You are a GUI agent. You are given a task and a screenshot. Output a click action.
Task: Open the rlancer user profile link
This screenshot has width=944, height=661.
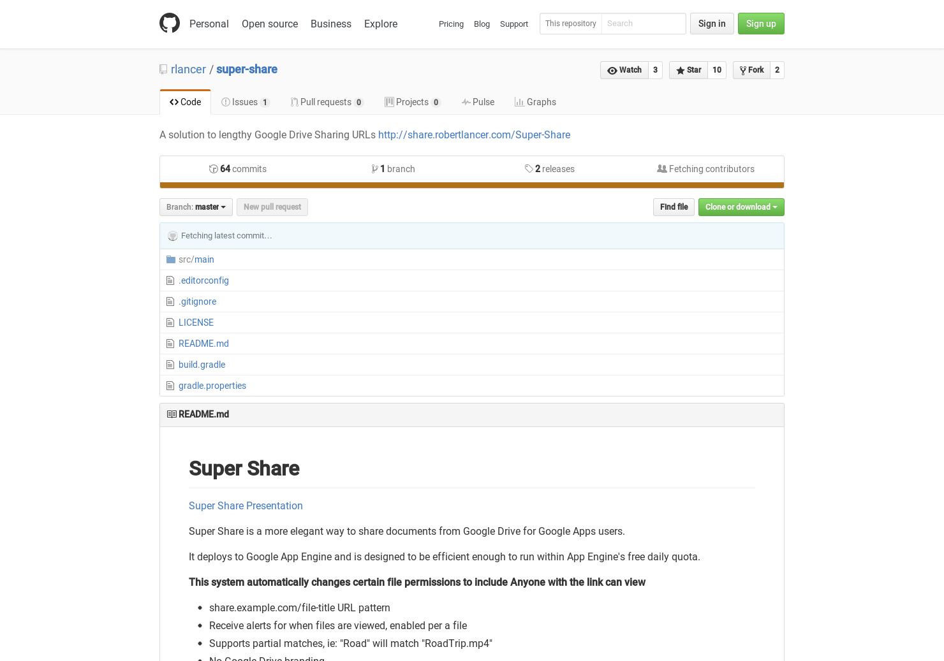188,69
